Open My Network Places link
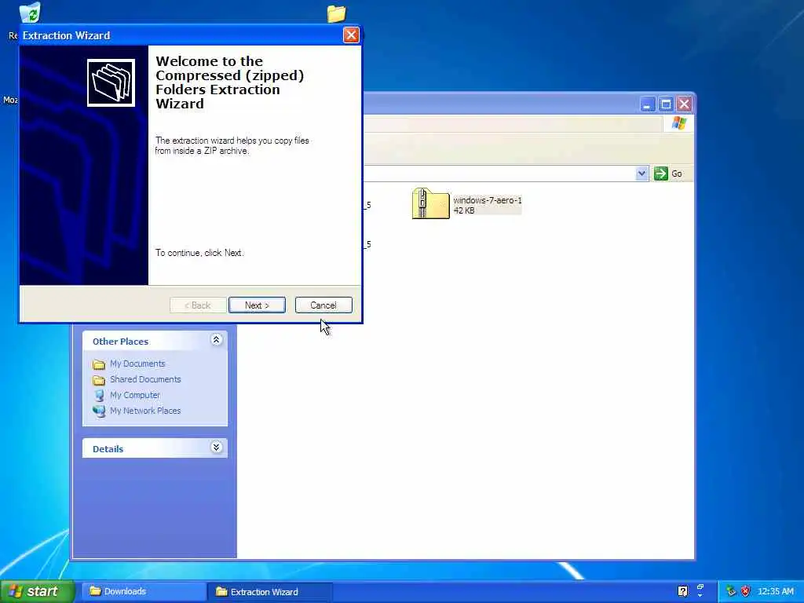Viewport: 804px width, 603px height. (145, 411)
